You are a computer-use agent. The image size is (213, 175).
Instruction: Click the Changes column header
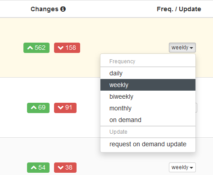click(x=45, y=9)
